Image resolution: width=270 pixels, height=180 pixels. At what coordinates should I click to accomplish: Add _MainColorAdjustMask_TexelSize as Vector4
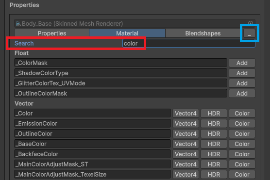click(x=186, y=174)
